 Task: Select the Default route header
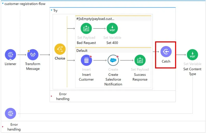[82, 50]
